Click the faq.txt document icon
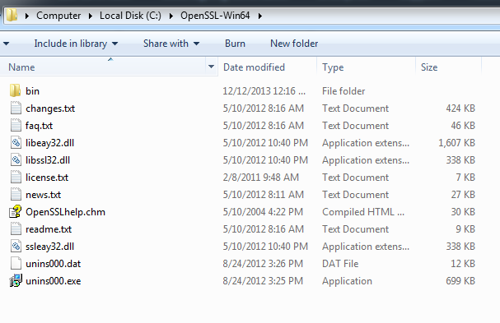Image resolution: width=500 pixels, height=323 pixels. [16, 125]
